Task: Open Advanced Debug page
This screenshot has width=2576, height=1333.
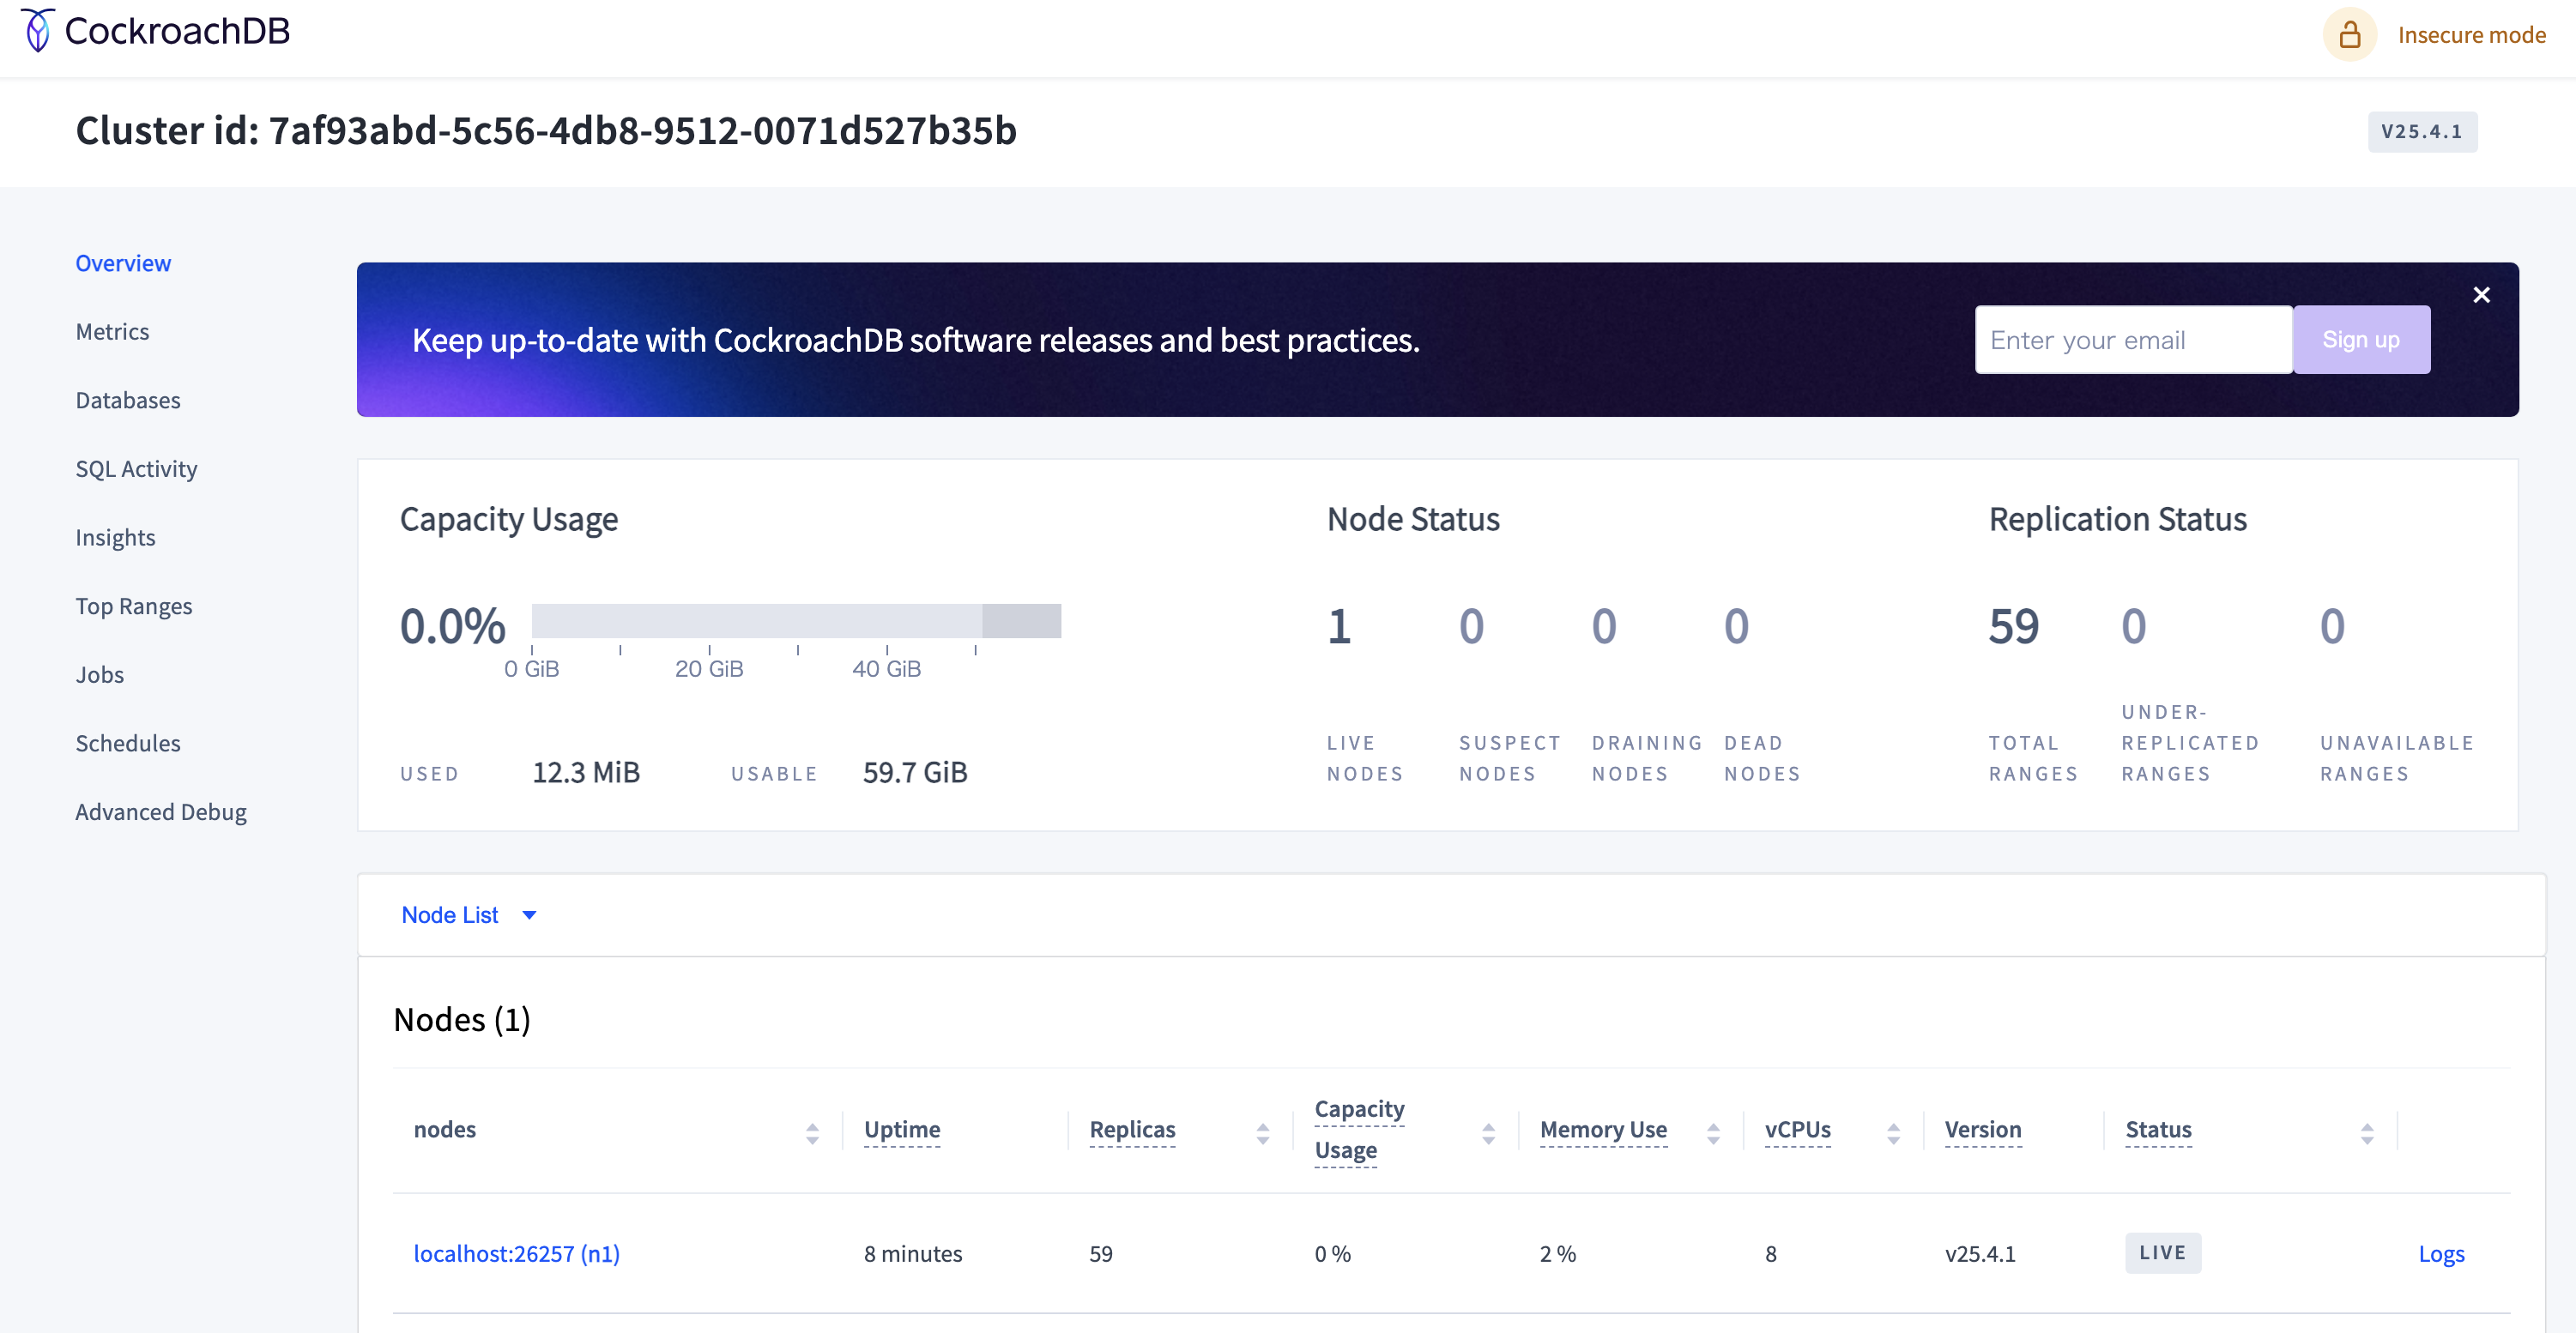Action: coord(160,812)
